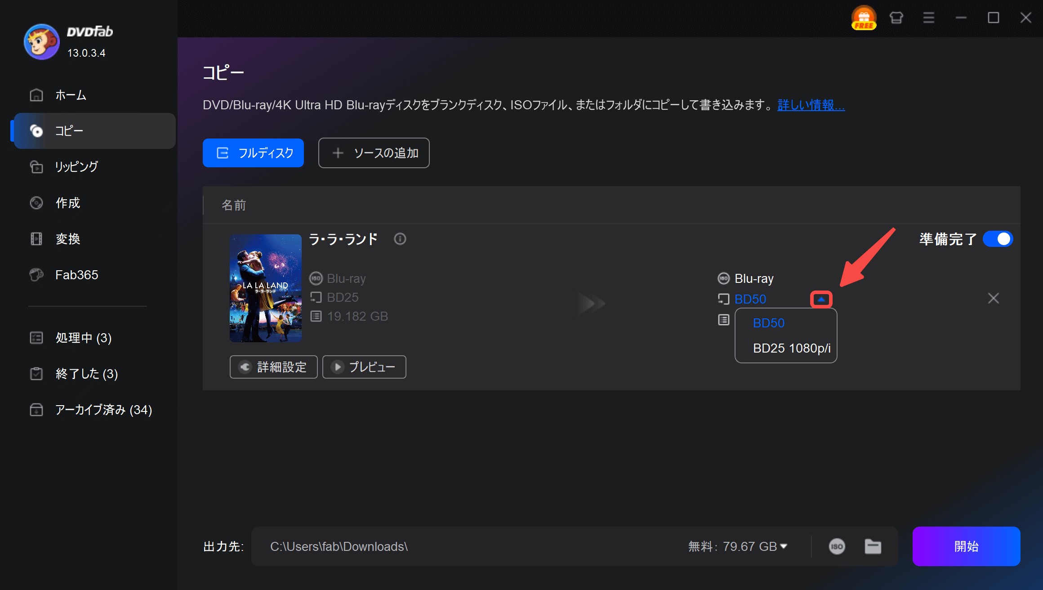Maximize the DVDFab window
Viewport: 1043px width, 590px height.
coord(994,18)
